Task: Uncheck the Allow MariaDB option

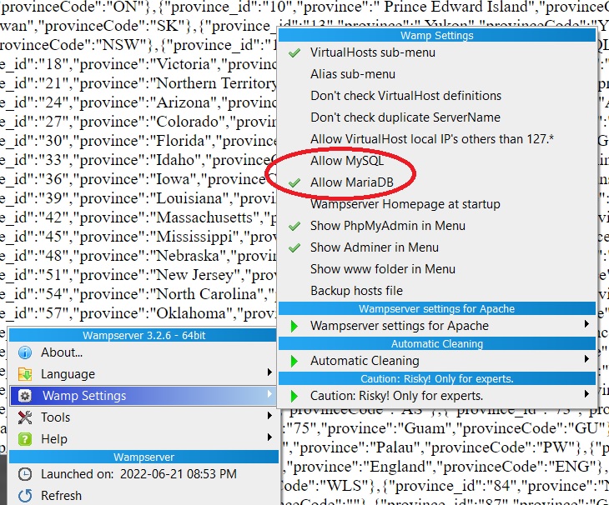Action: [x=437, y=182]
